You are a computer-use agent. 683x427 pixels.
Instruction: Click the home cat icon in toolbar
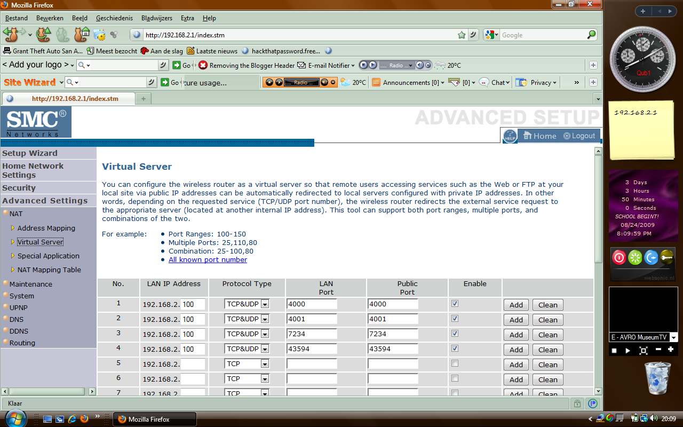coord(81,35)
